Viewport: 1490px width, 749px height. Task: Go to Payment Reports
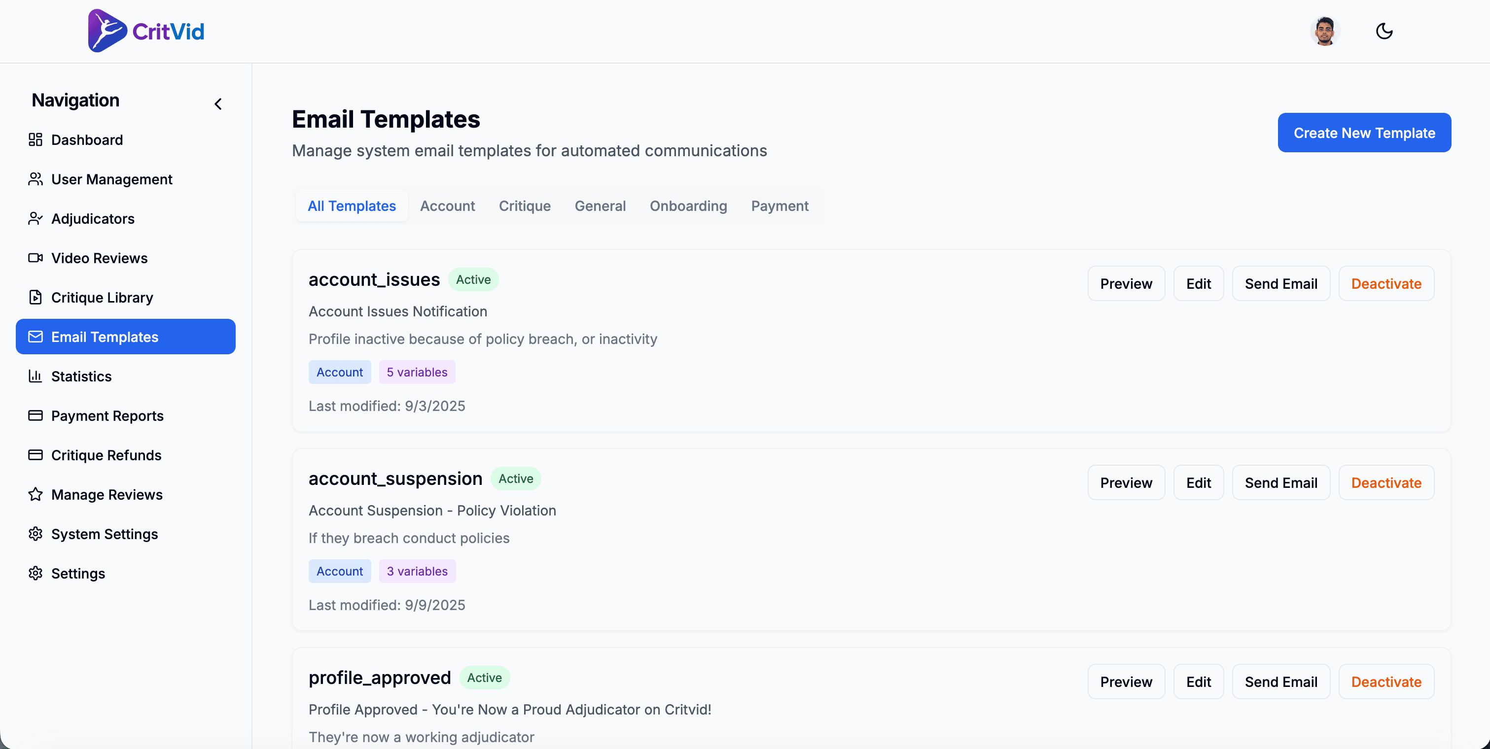pos(126,415)
